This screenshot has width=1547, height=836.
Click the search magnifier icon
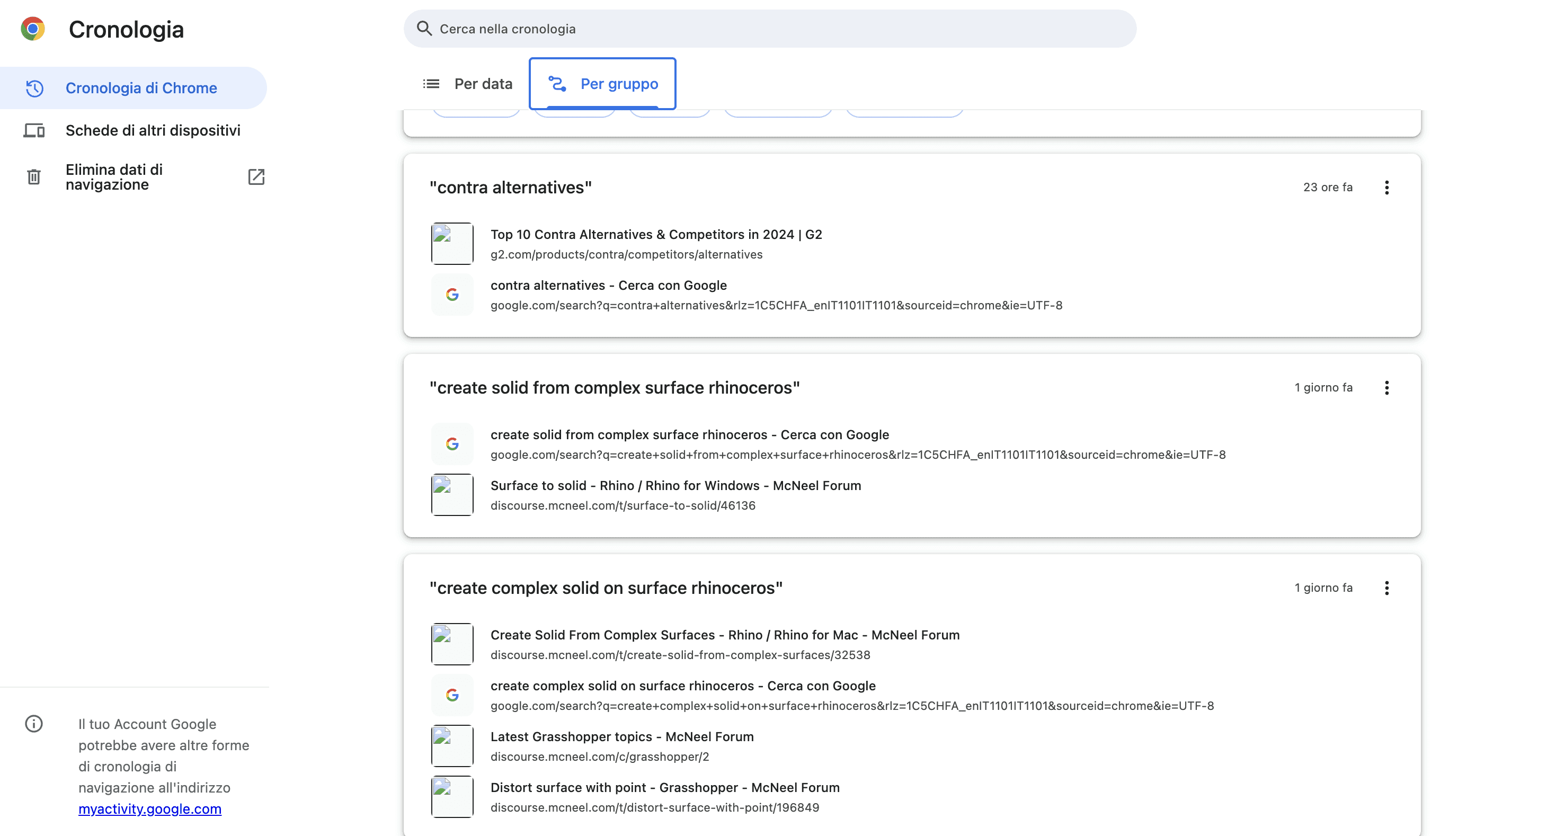tap(424, 28)
